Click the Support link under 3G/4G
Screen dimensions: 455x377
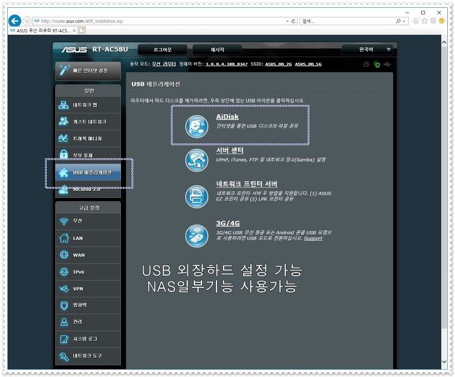[x=313, y=238]
